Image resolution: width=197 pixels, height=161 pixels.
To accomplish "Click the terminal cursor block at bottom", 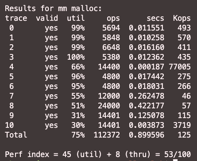I will click(175, 160).
